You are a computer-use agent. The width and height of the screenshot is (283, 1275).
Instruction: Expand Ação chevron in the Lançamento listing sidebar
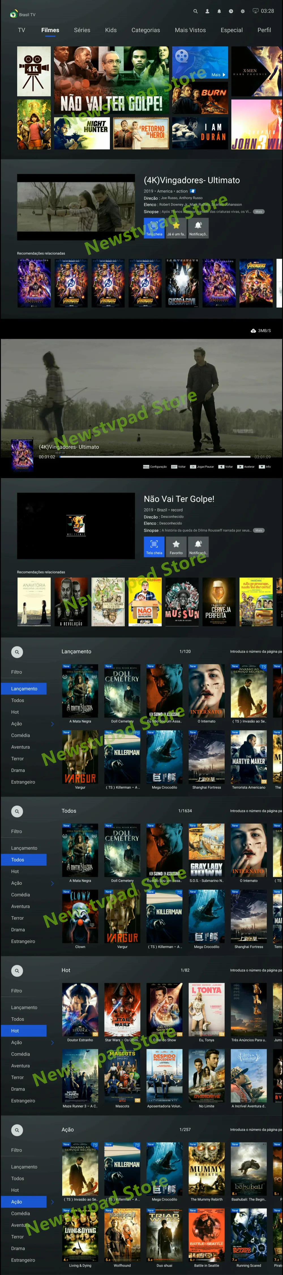coord(52,724)
